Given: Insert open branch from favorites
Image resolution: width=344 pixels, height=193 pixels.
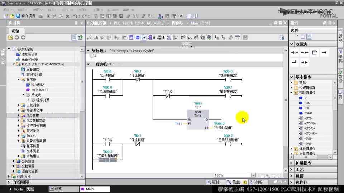Looking at the screenshot, I should pyautogui.click(x=324, y=53).
